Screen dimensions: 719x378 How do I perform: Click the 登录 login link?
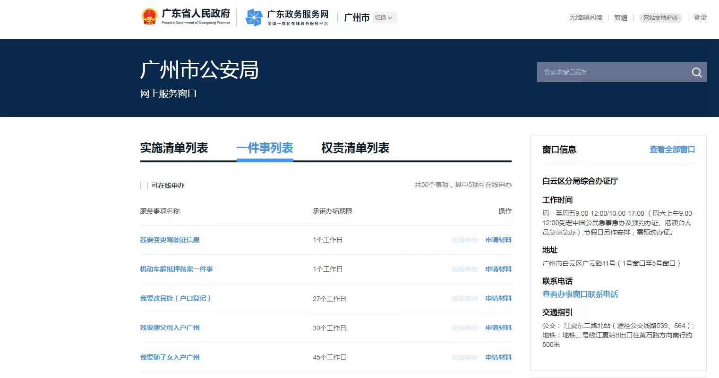(x=700, y=17)
